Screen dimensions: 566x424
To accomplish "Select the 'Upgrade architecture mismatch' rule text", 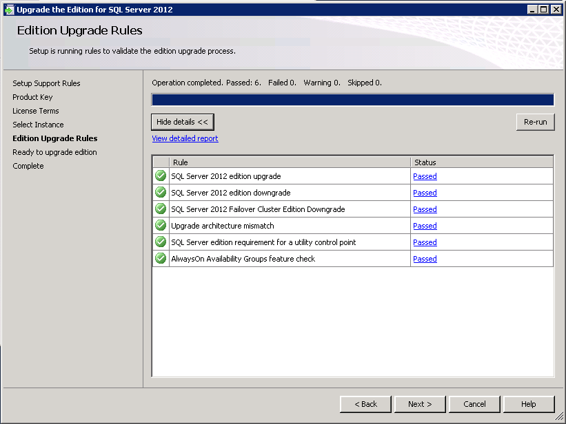I will [223, 226].
